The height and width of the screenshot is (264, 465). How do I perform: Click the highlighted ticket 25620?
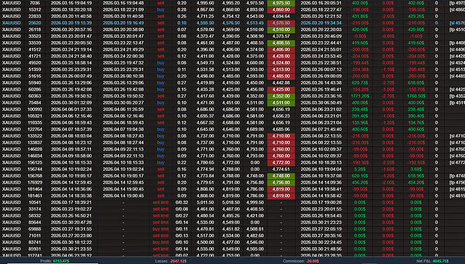(34, 23)
